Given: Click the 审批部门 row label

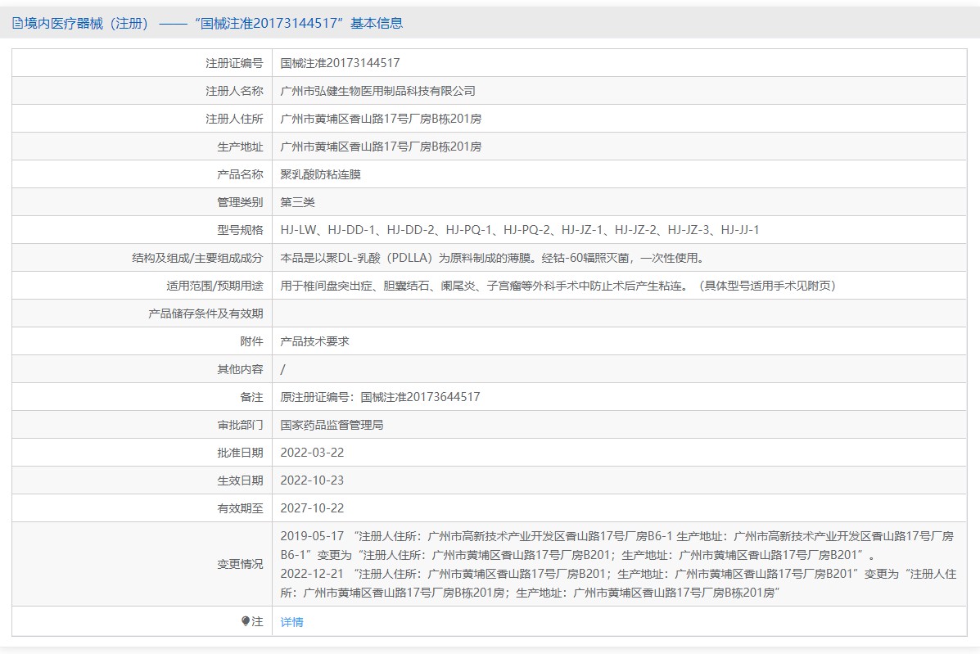Looking at the screenshot, I should coord(240,426).
